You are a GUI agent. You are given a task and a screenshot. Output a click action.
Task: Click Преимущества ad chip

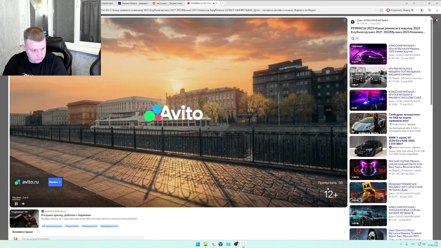pyautogui.click(x=109, y=226)
